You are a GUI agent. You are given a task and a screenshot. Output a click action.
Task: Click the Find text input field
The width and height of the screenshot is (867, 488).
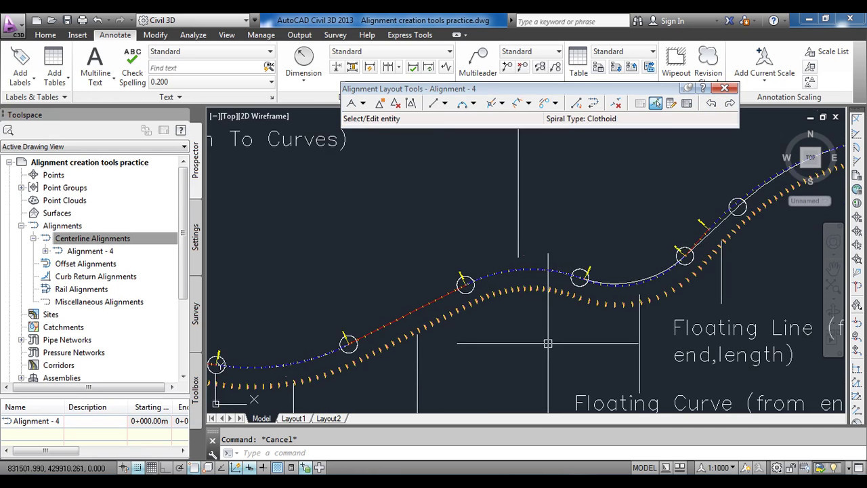[x=206, y=68]
